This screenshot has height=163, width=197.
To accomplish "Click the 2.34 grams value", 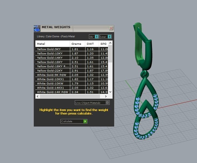I will tap(75, 92).
